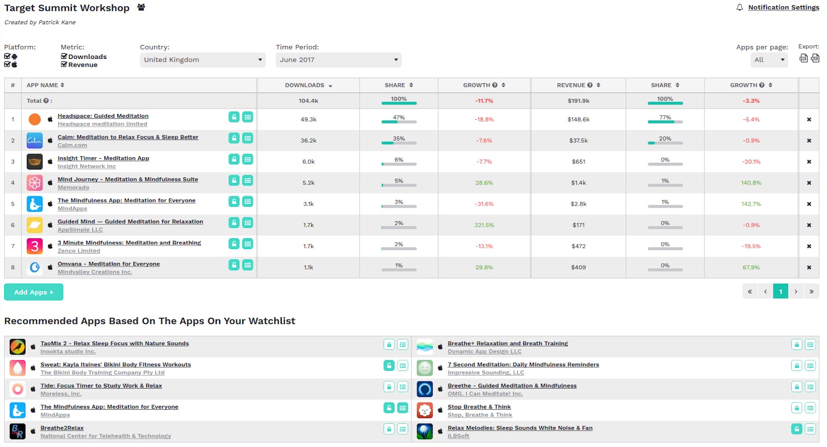Viewport: 827px width, 447px height.
Task: Go to last page of results
Action: click(x=811, y=291)
